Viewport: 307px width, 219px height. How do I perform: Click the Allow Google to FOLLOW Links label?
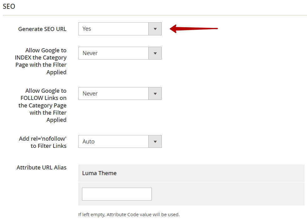pos(42,105)
